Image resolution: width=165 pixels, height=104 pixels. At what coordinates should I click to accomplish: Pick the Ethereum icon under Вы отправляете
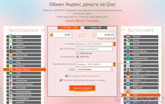pos(11,47)
